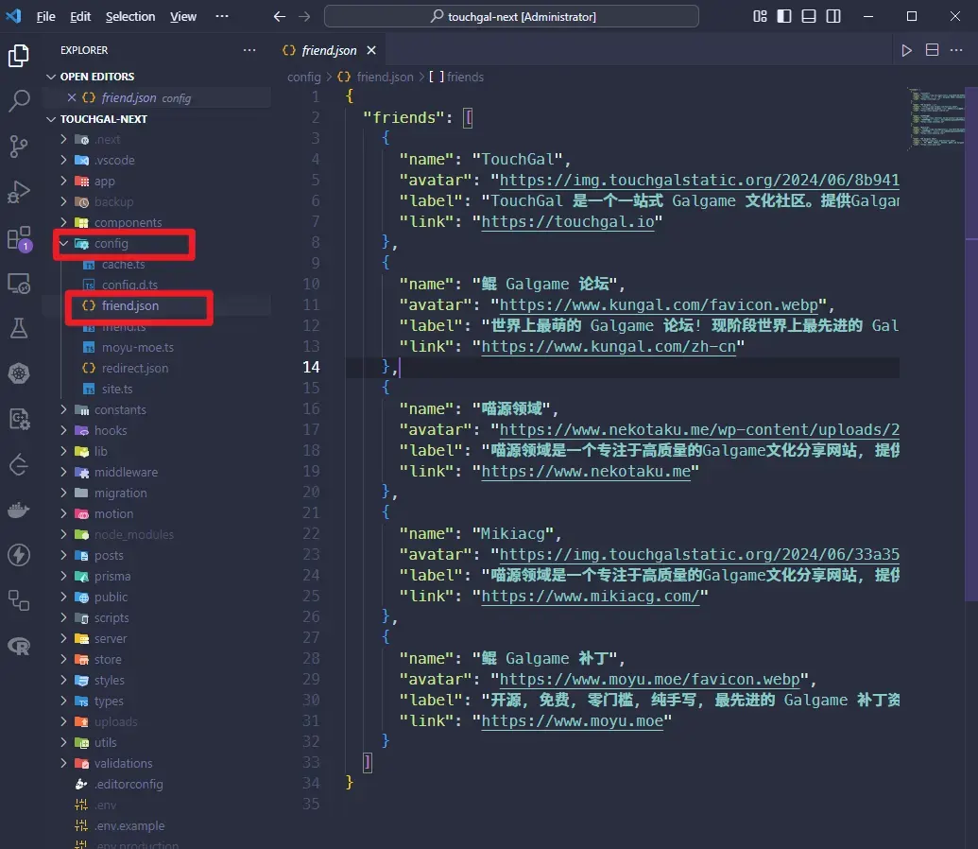Open redirect.json in the explorer

pyautogui.click(x=135, y=369)
